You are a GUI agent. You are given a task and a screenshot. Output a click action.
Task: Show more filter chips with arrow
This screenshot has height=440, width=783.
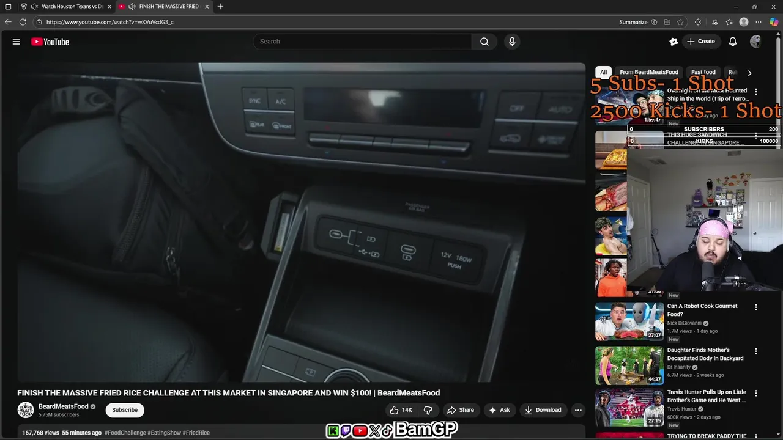tap(749, 73)
